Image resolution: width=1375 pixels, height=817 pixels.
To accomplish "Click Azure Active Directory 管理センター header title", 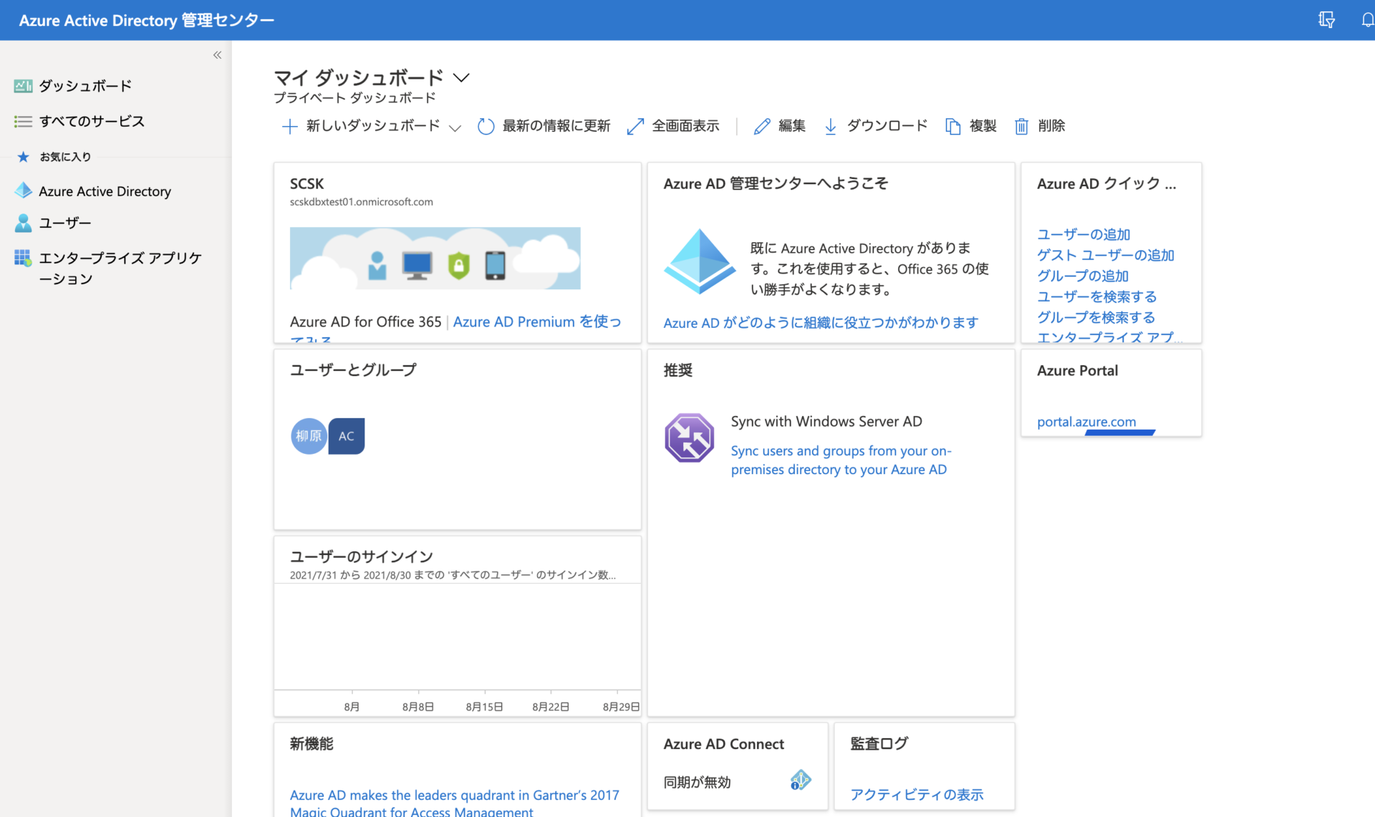I will point(147,20).
